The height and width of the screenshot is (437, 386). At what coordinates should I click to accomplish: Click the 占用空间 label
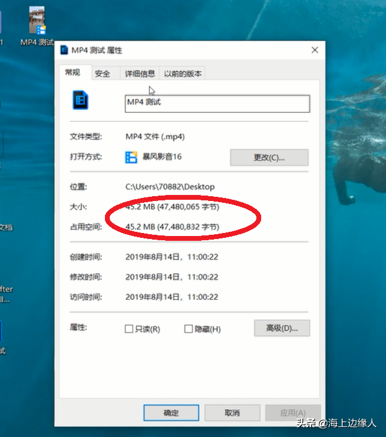(86, 227)
